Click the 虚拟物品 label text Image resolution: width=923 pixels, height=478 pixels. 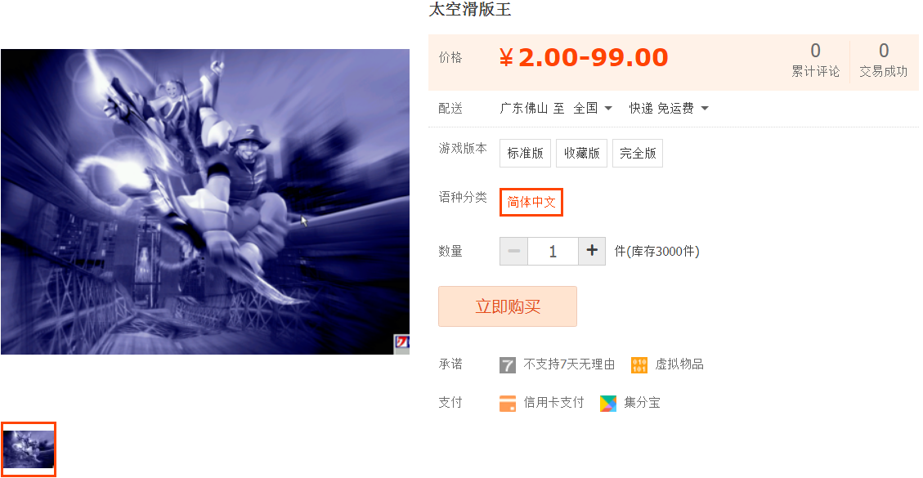click(x=679, y=364)
